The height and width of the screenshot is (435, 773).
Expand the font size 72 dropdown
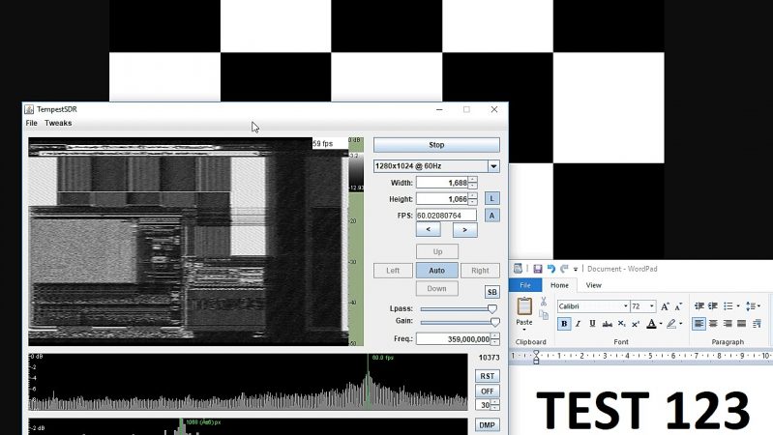click(651, 306)
